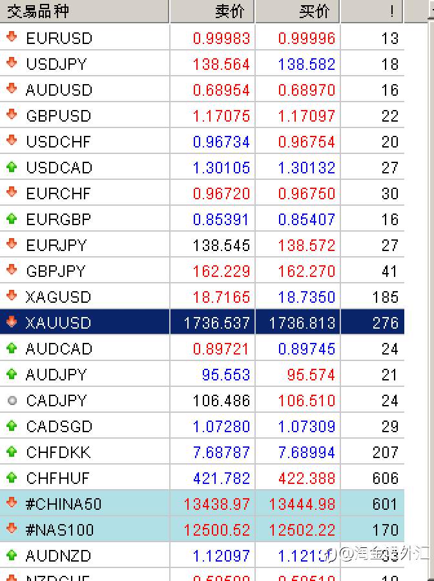Click the highlighted XAUUSD symbol name

pos(58,323)
